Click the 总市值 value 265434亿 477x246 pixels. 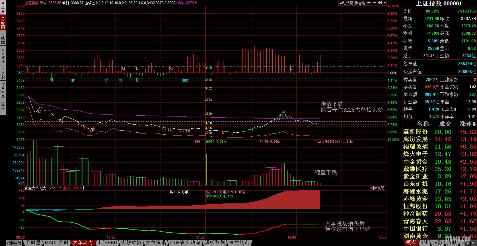coord(467,64)
